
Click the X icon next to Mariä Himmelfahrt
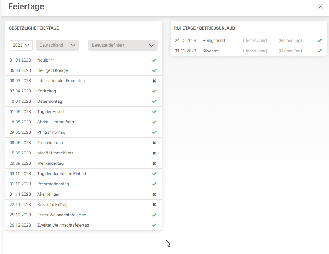154,153
